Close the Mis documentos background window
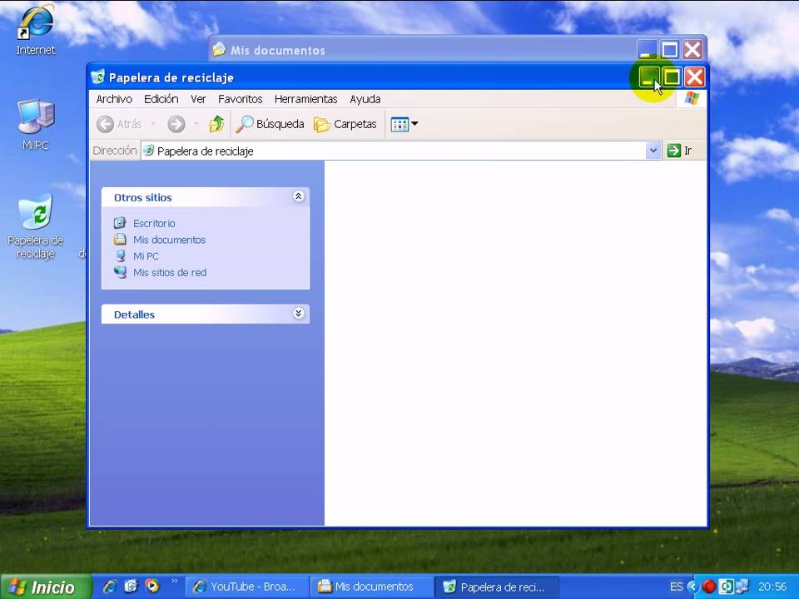 692,50
